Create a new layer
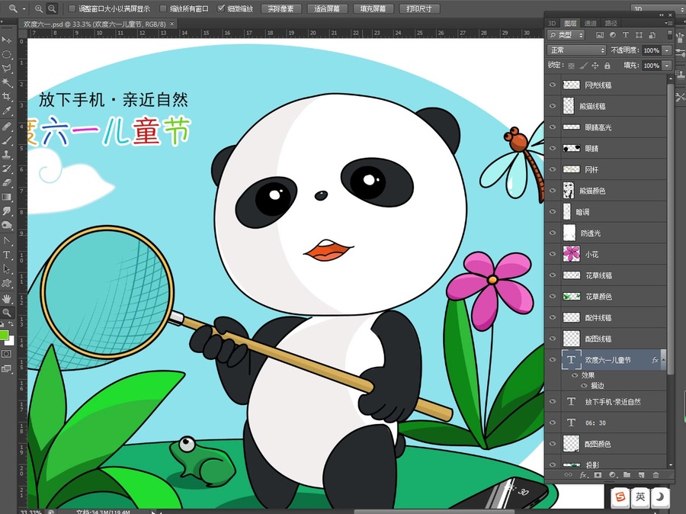This screenshot has width=686, height=514. point(641,475)
